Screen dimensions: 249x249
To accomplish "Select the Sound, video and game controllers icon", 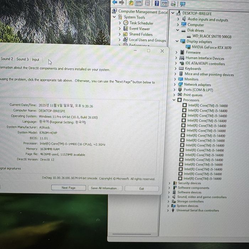I will coord(174,197).
